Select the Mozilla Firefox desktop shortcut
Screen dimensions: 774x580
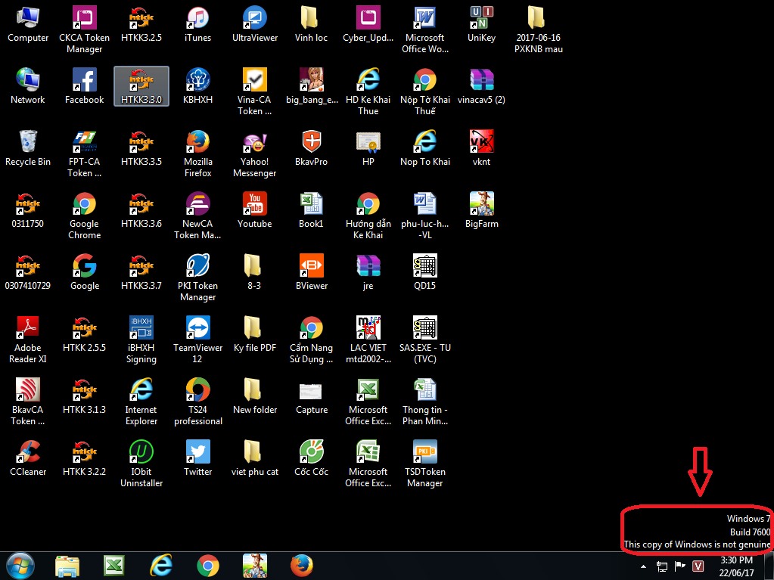click(x=197, y=154)
